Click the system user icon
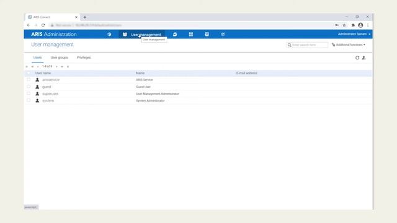Screen dimensions: 397x223 pos(37,100)
